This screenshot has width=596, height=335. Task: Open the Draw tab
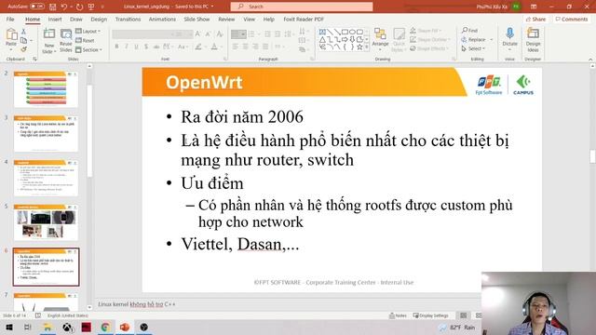[76, 19]
